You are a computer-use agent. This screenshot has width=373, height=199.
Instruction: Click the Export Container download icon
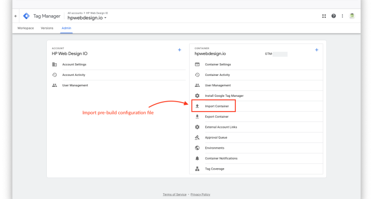[x=197, y=116]
